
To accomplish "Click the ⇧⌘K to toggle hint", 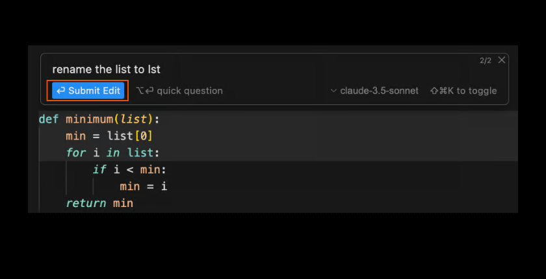I will click(x=463, y=91).
